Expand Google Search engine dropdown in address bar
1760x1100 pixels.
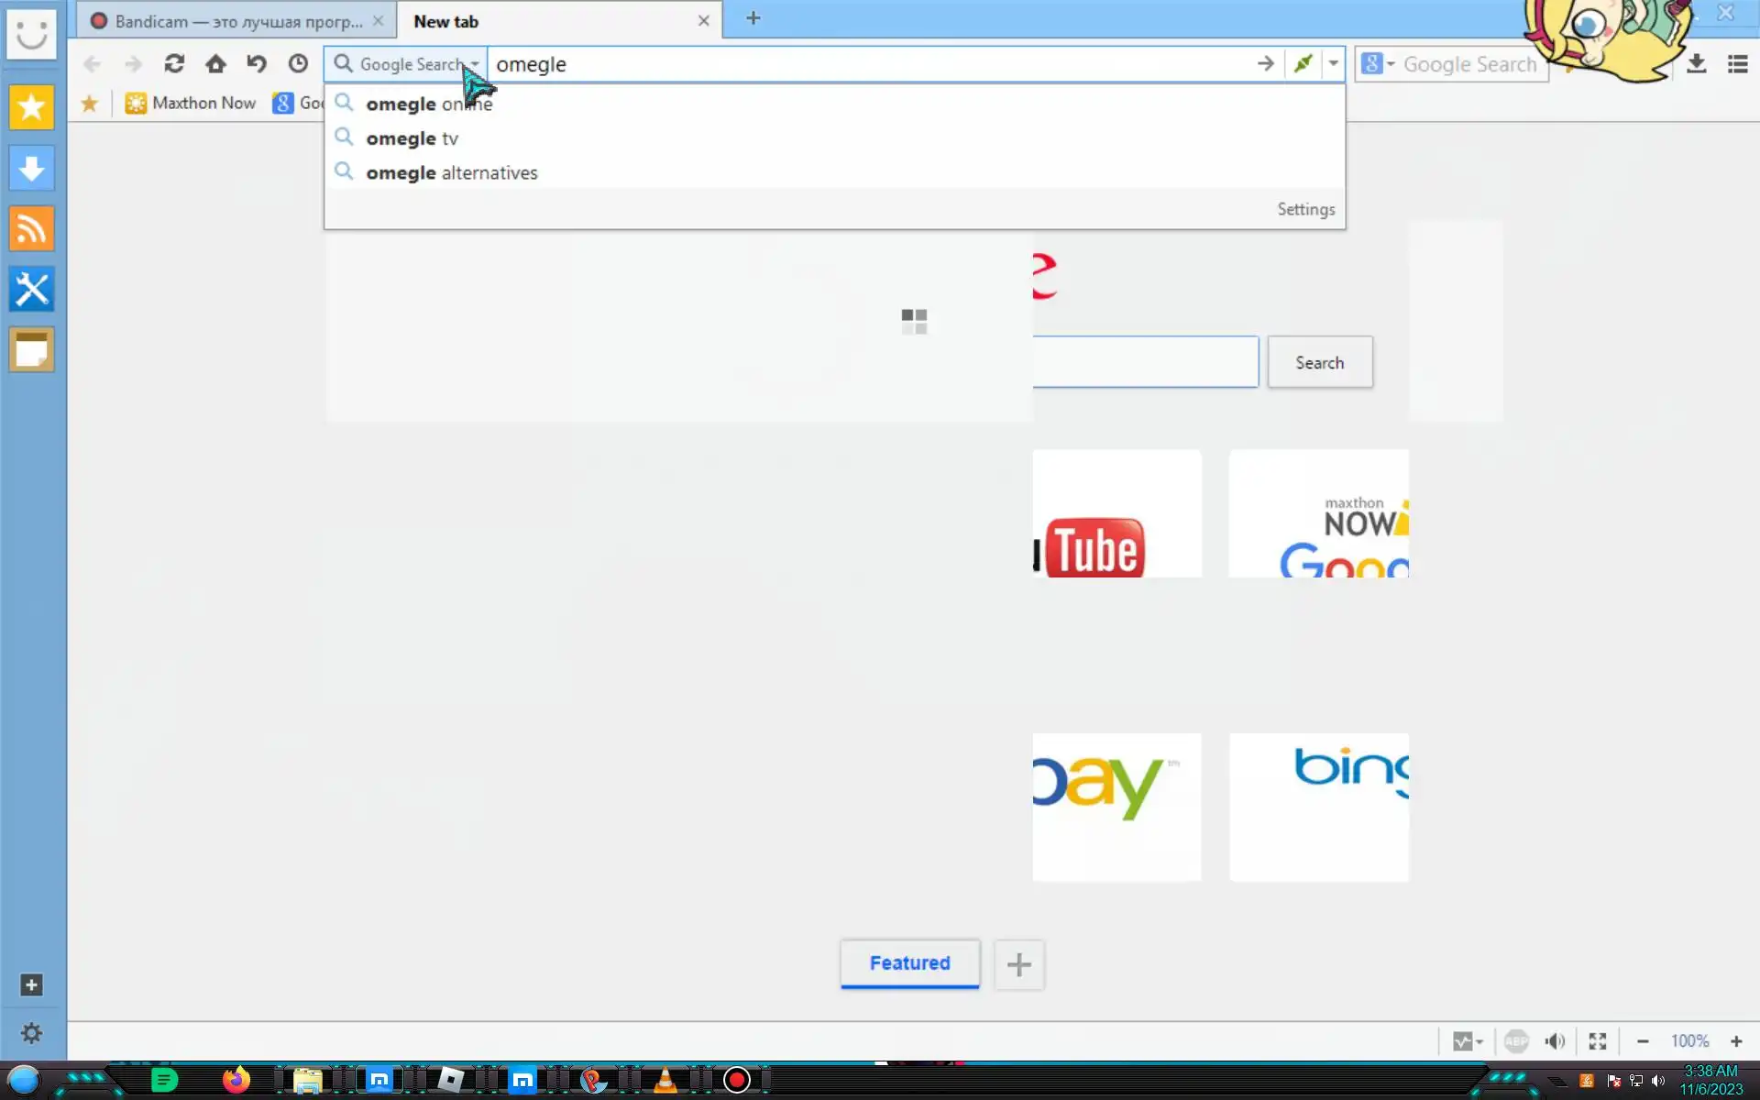(x=474, y=64)
